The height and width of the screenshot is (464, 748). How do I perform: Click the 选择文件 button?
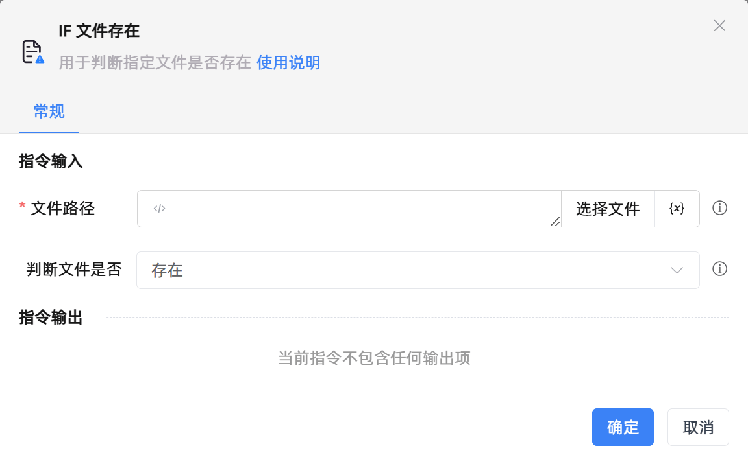(607, 209)
